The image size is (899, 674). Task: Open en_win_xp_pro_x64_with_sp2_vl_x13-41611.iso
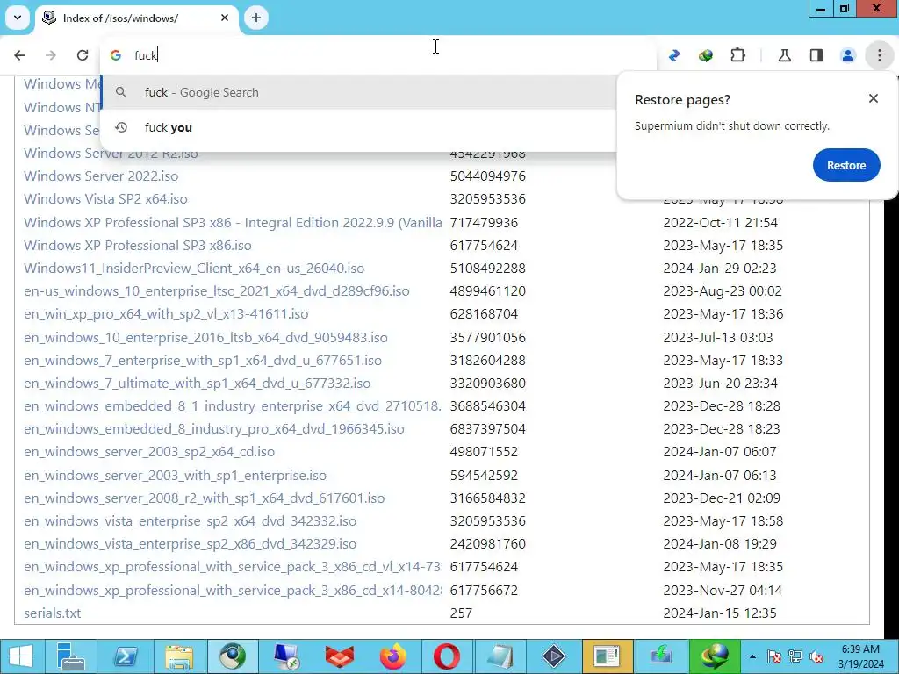point(166,314)
